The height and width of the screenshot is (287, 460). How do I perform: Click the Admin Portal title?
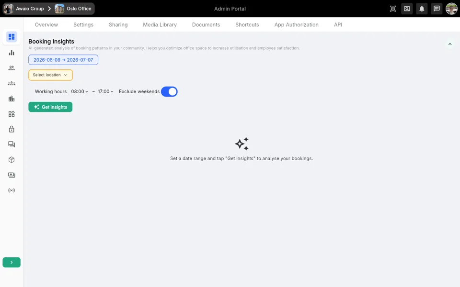pyautogui.click(x=230, y=9)
